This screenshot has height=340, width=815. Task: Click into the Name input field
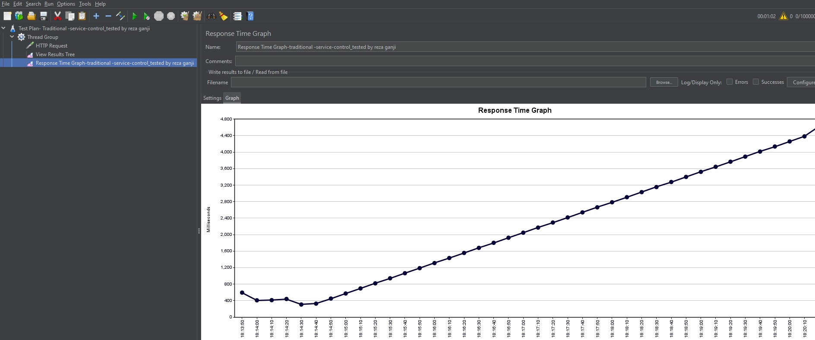[x=525, y=47]
